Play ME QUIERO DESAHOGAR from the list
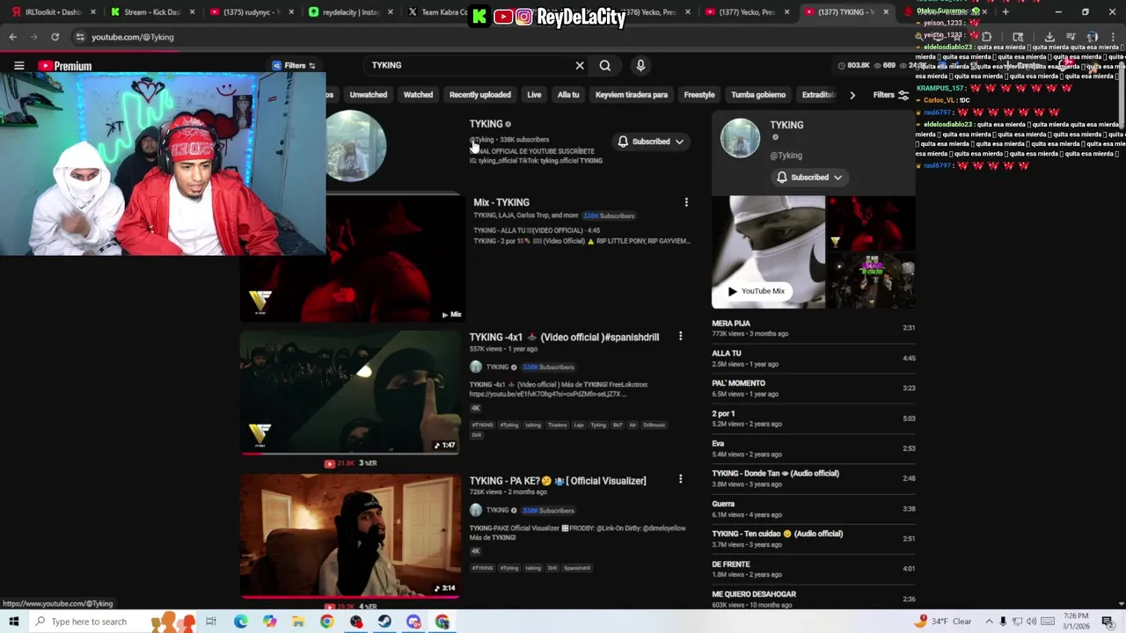The width and height of the screenshot is (1126, 633). [814, 599]
